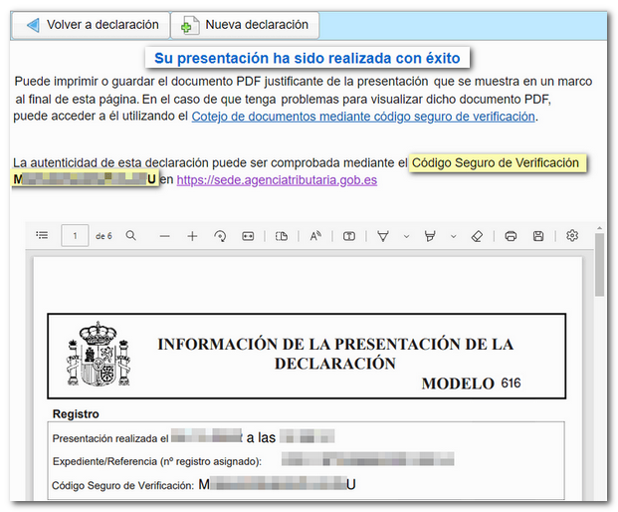Activate the Read aloud tool
This screenshot has width=618, height=512.
pyautogui.click(x=315, y=236)
